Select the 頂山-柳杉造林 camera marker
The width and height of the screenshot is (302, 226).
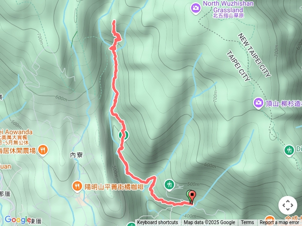(x=258, y=103)
